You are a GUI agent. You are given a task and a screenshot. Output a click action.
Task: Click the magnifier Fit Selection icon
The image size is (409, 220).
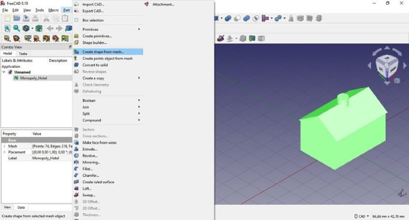pyautogui.click(x=17, y=28)
